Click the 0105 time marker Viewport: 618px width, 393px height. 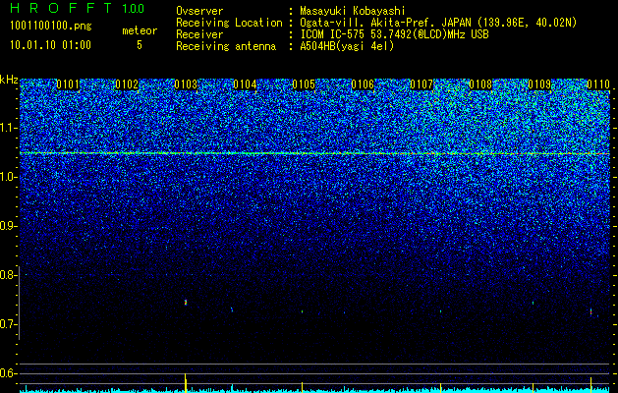(x=304, y=84)
